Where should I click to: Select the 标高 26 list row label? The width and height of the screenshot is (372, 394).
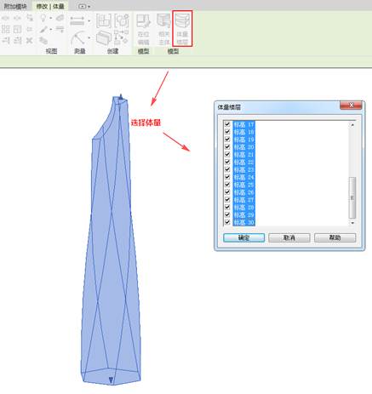point(243,192)
